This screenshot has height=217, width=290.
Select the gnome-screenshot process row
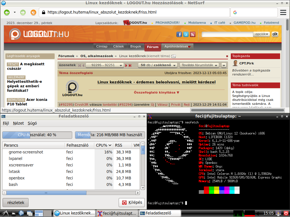(71, 152)
